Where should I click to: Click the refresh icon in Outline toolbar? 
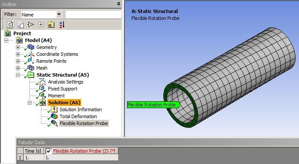pyautogui.click(x=10, y=25)
